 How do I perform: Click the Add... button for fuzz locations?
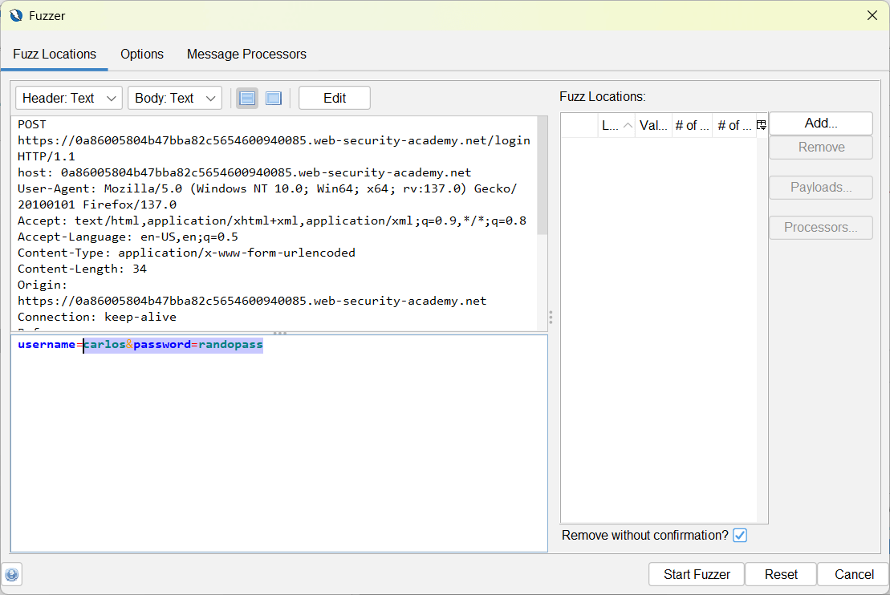(x=820, y=123)
